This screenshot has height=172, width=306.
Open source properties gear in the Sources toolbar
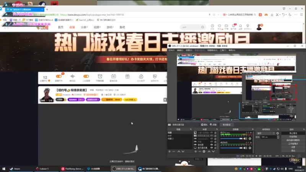[204, 151]
